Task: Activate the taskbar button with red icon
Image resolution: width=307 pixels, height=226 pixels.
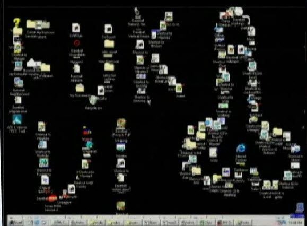Action: coord(225,223)
